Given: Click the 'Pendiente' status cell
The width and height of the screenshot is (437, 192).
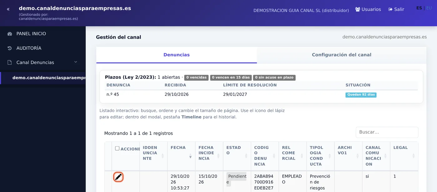Looking at the screenshot, I should (237, 179).
